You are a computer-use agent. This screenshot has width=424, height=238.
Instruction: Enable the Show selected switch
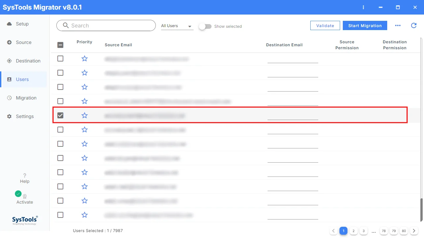pyautogui.click(x=205, y=26)
